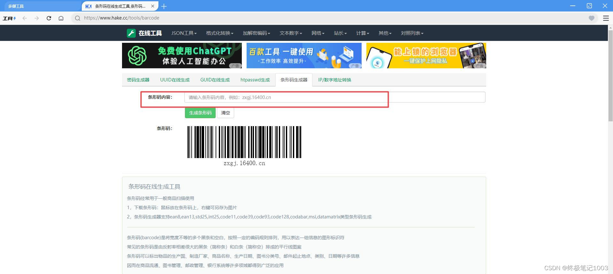Viewport: 613px width, 274px height.
Task: Reload the page with refresh icon
Action: point(49,18)
